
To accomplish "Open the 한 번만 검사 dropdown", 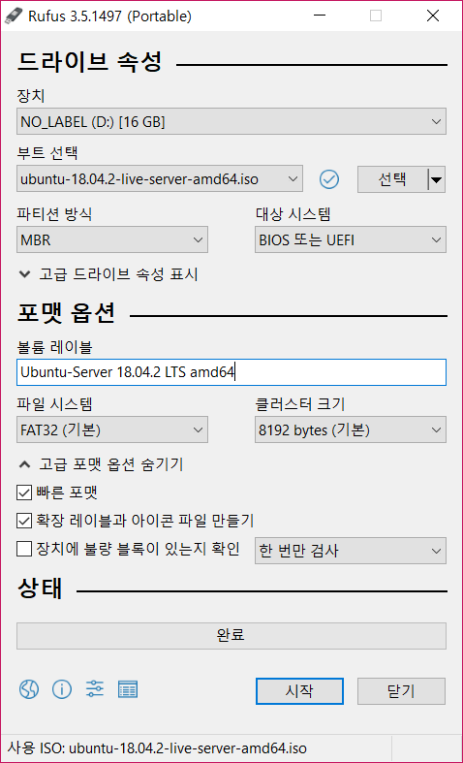I will 351,551.
